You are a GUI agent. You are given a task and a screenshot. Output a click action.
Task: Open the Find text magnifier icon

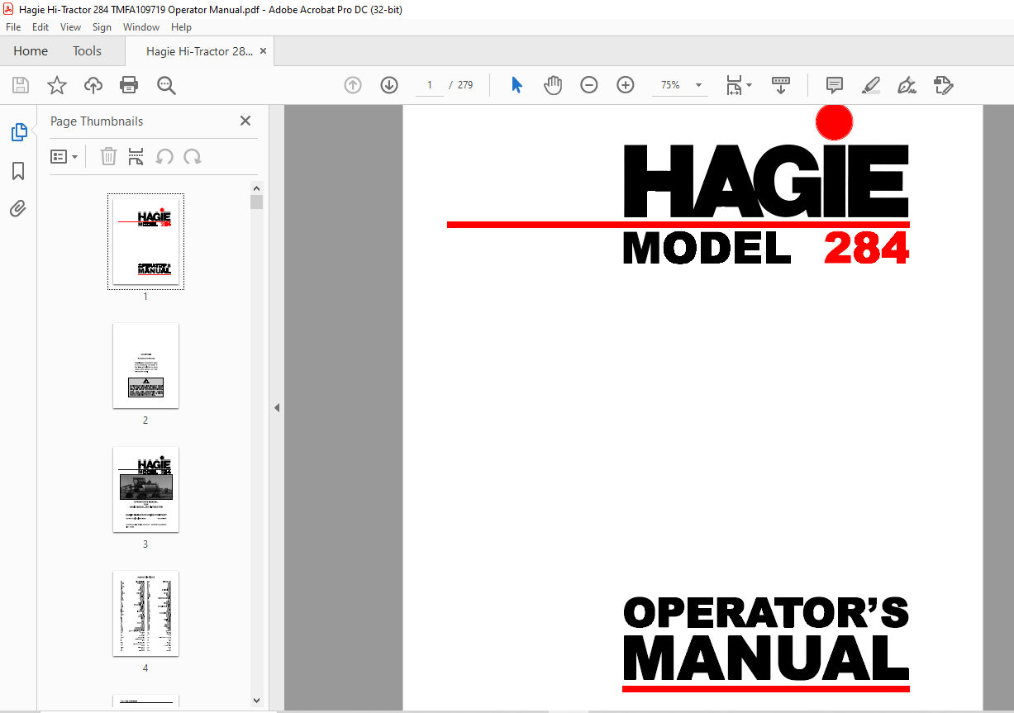pyautogui.click(x=167, y=85)
